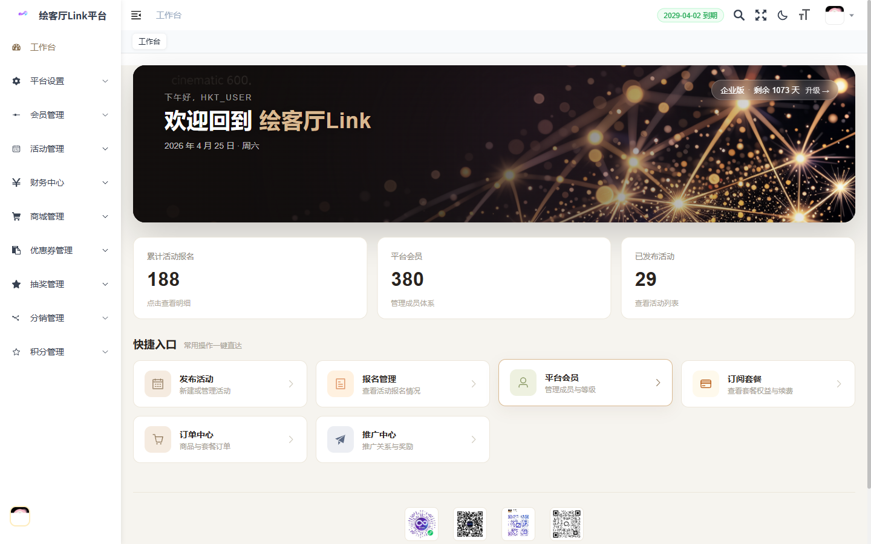This screenshot has height=544, width=871.
Task: Collapse the sidebar with the menu icon
Action: (136, 15)
